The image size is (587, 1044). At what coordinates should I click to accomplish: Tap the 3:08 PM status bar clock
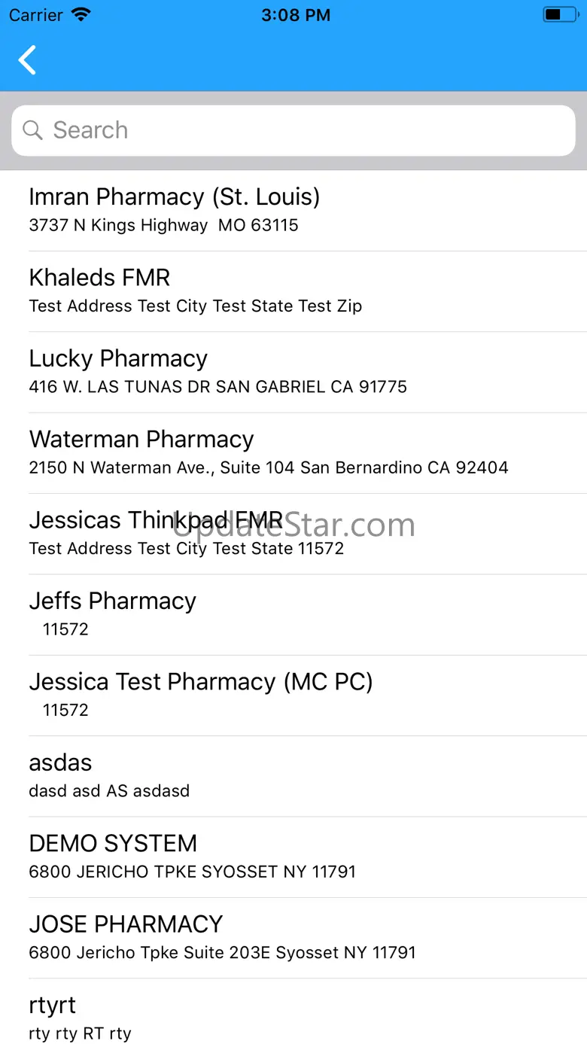tap(295, 15)
